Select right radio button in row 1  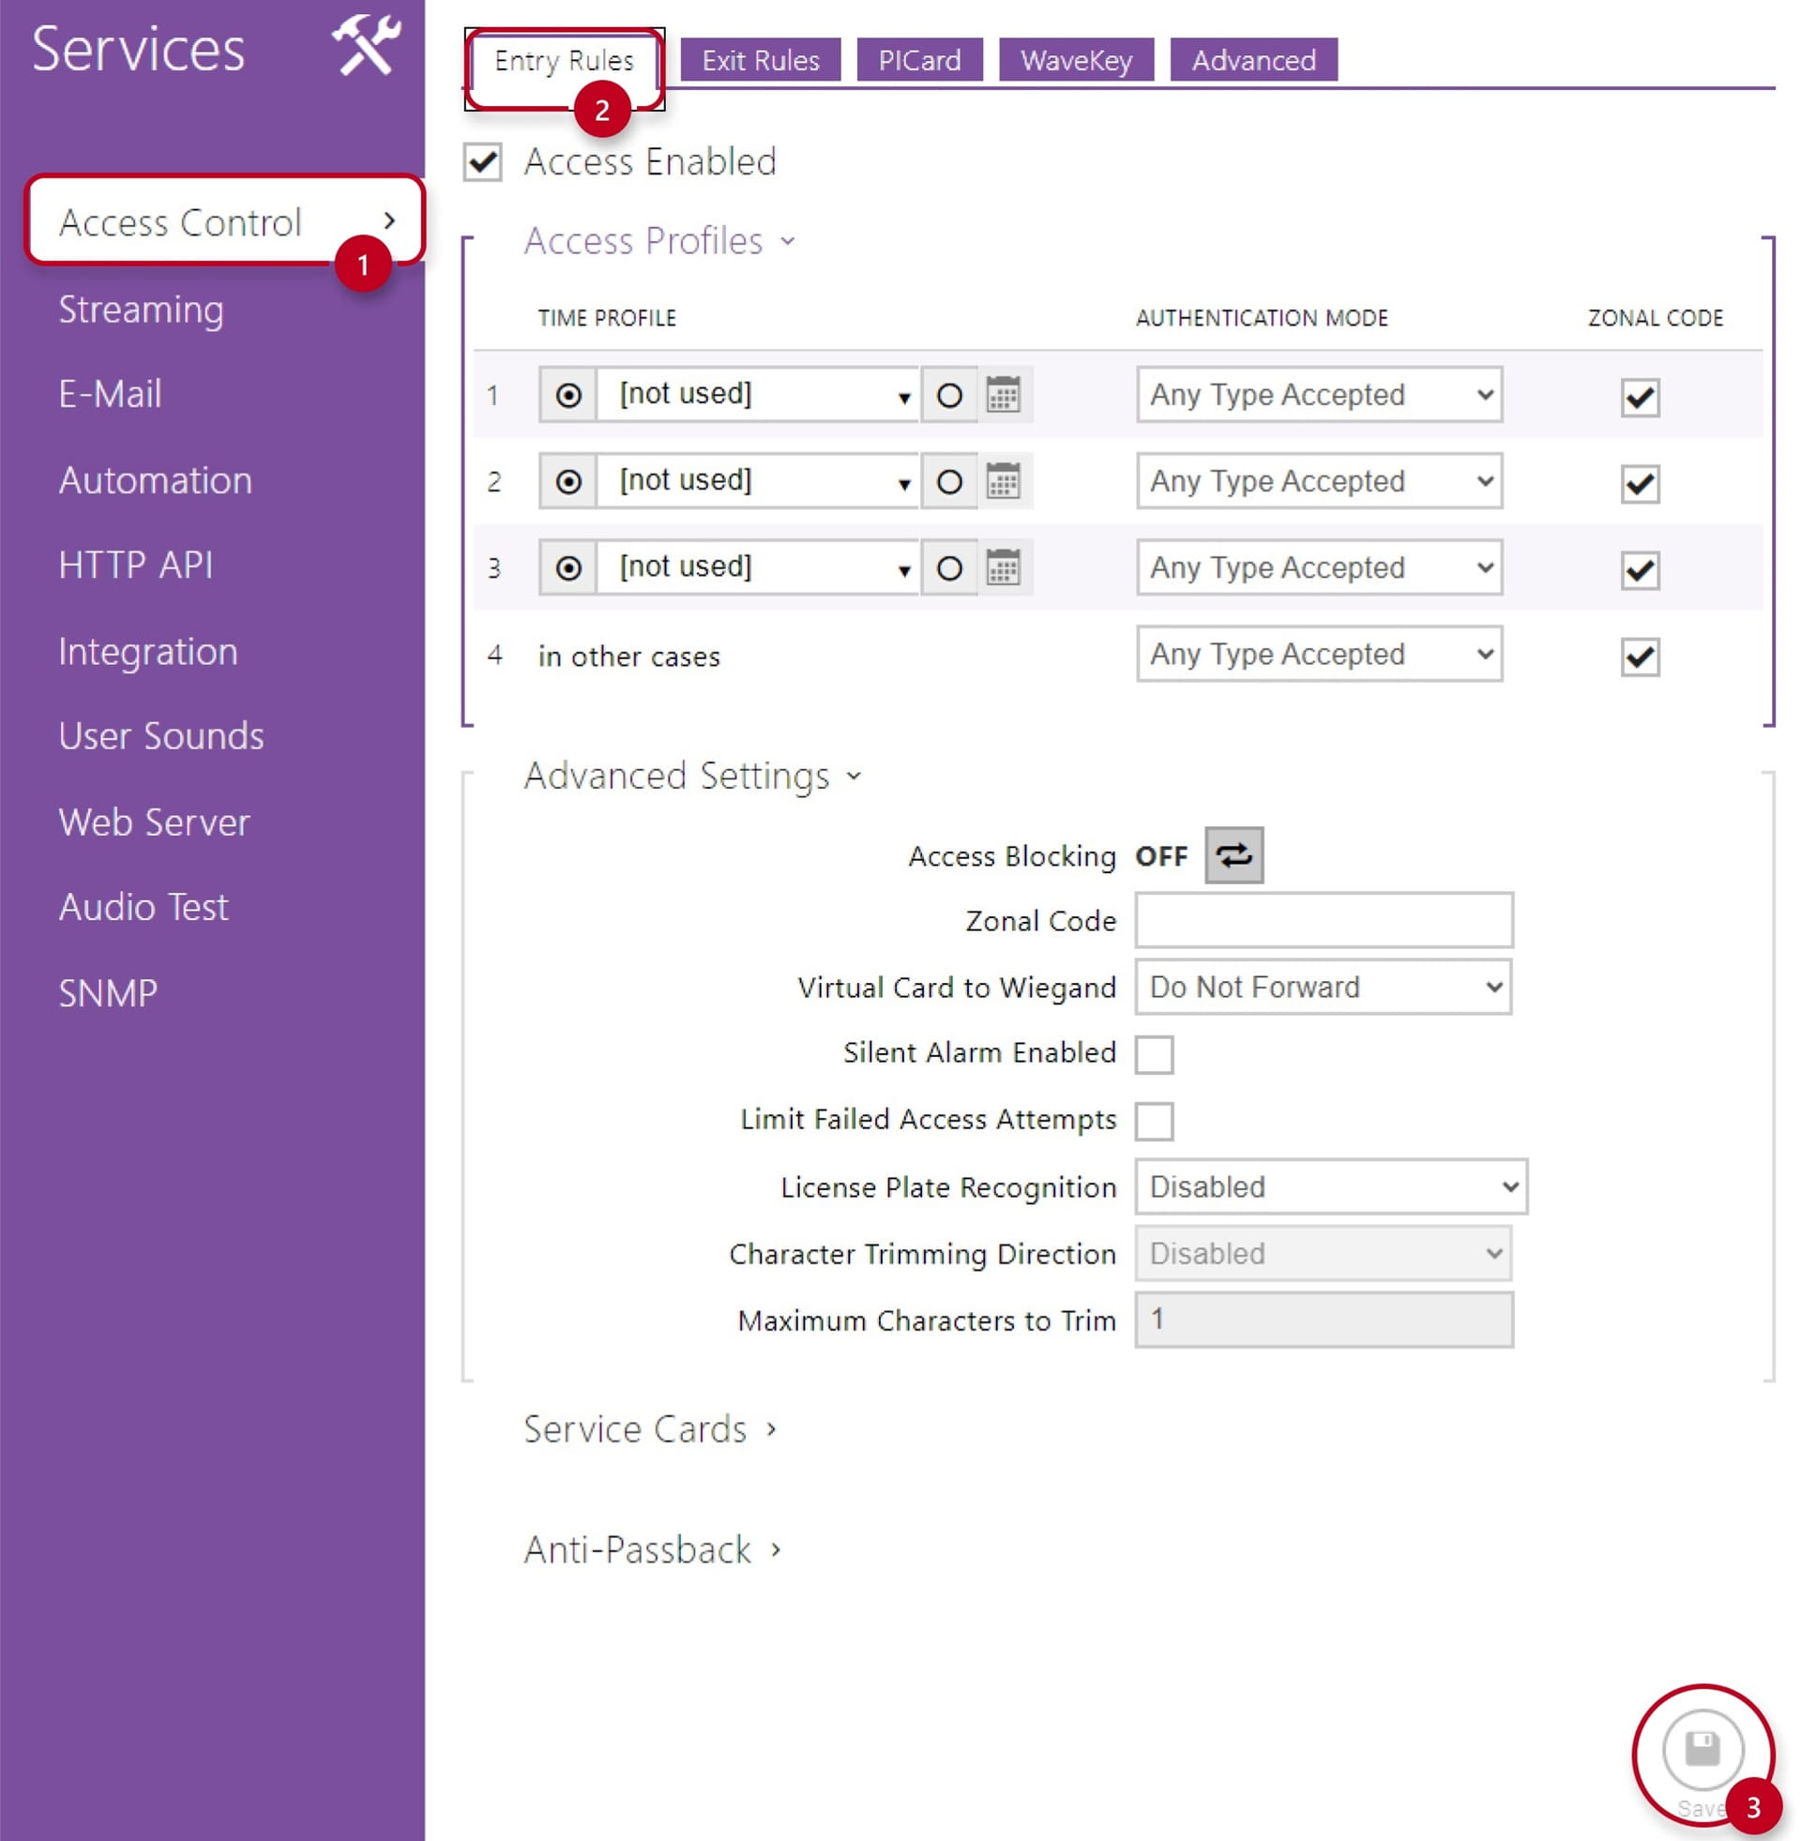(x=948, y=394)
